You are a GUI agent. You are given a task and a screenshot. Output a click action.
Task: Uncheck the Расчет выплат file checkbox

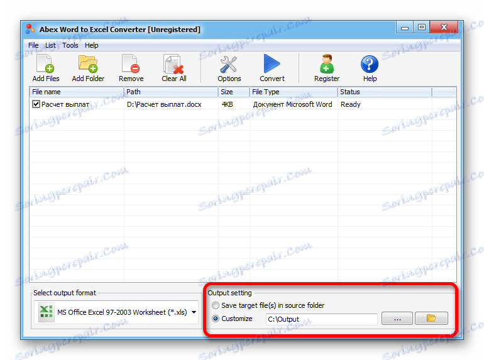click(x=36, y=104)
